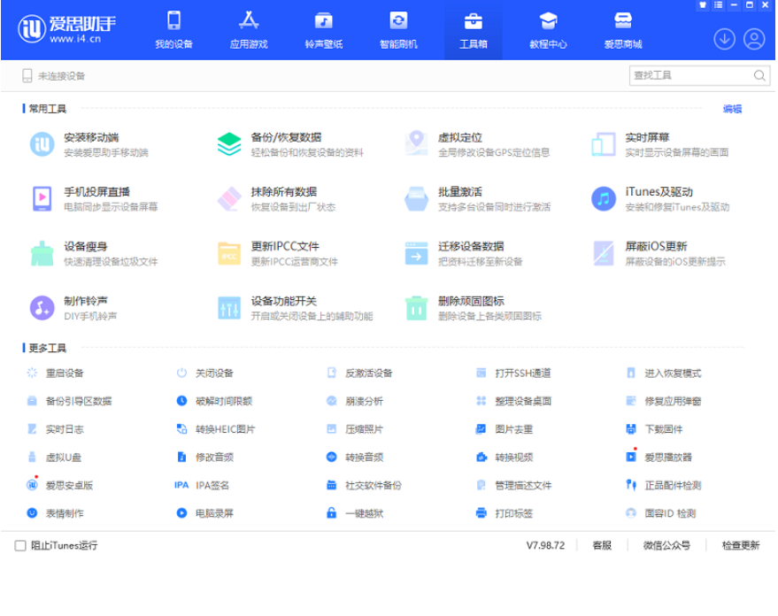Switch to the 我的设备 tab
The image size is (778, 616).
pyautogui.click(x=173, y=30)
